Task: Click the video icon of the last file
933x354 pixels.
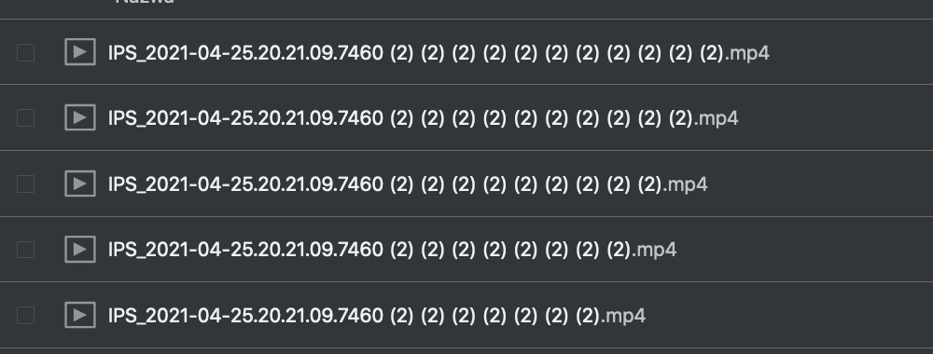Action: (79, 315)
